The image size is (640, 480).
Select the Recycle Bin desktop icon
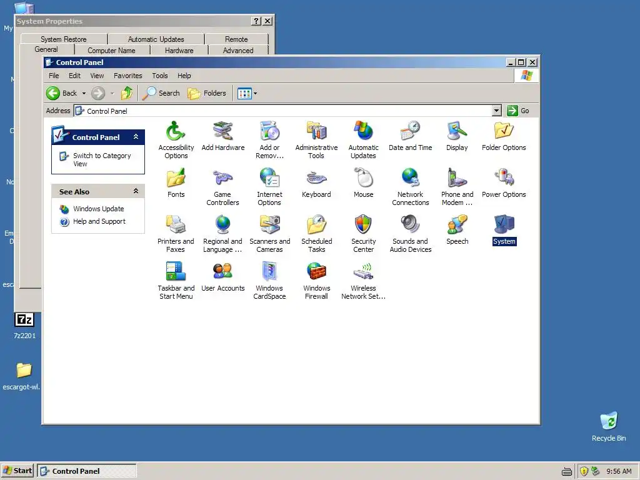(609, 426)
